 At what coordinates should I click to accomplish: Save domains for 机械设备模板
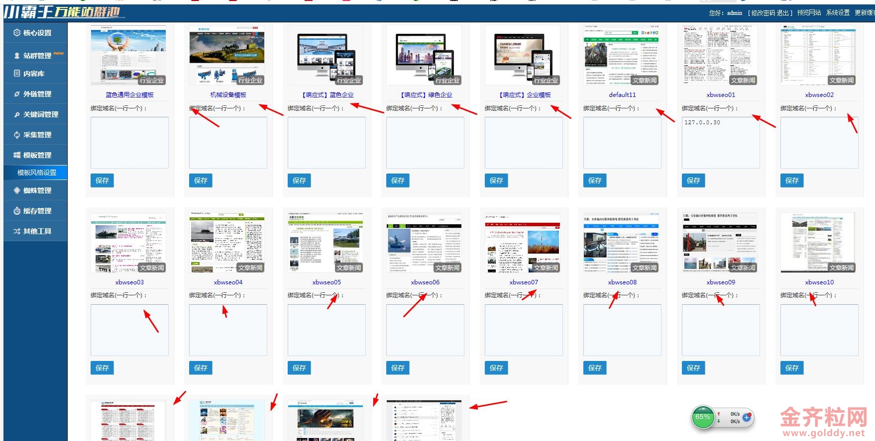201,180
